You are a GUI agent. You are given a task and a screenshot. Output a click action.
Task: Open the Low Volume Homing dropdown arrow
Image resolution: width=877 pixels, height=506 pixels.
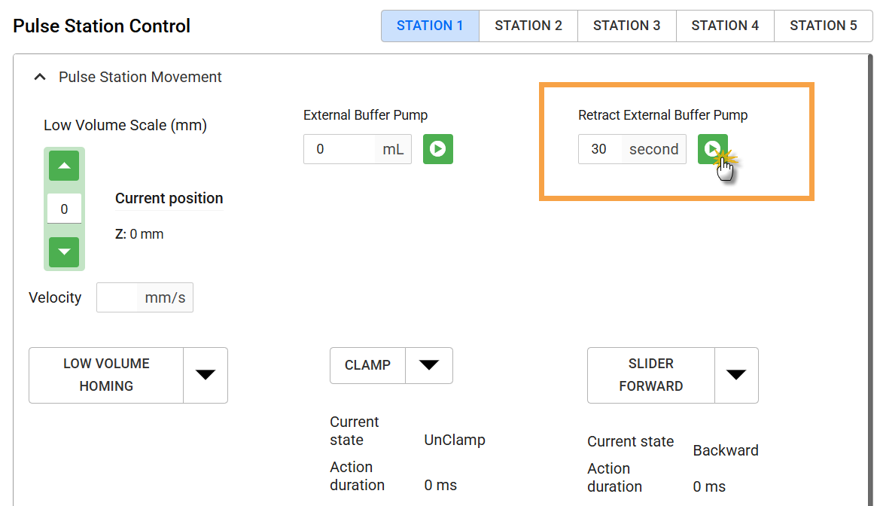tap(206, 375)
